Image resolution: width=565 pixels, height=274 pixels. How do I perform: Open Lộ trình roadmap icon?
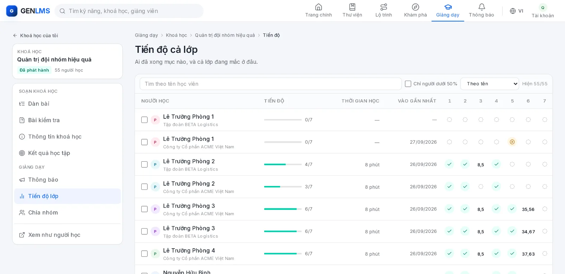383,7
